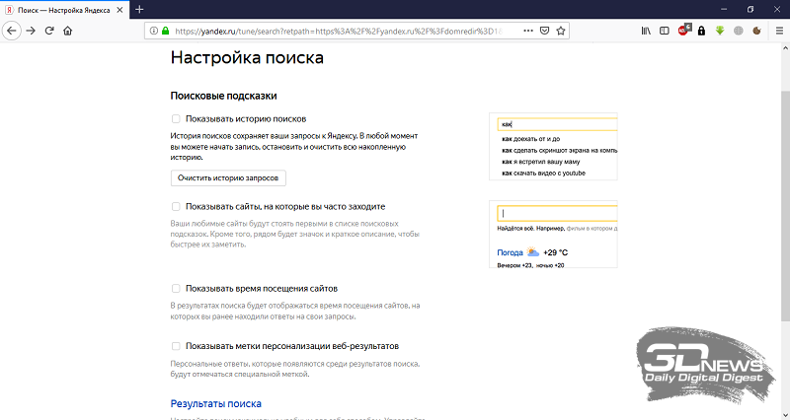Enable 'Показывать время посещения сайтов' checkbox
This screenshot has height=420, width=790.
point(176,288)
